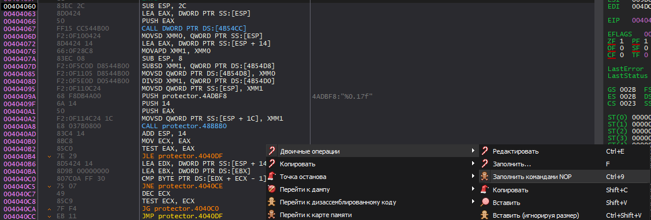Click up jump arrow at row 004040CA
651x220 pixels.
50,208
